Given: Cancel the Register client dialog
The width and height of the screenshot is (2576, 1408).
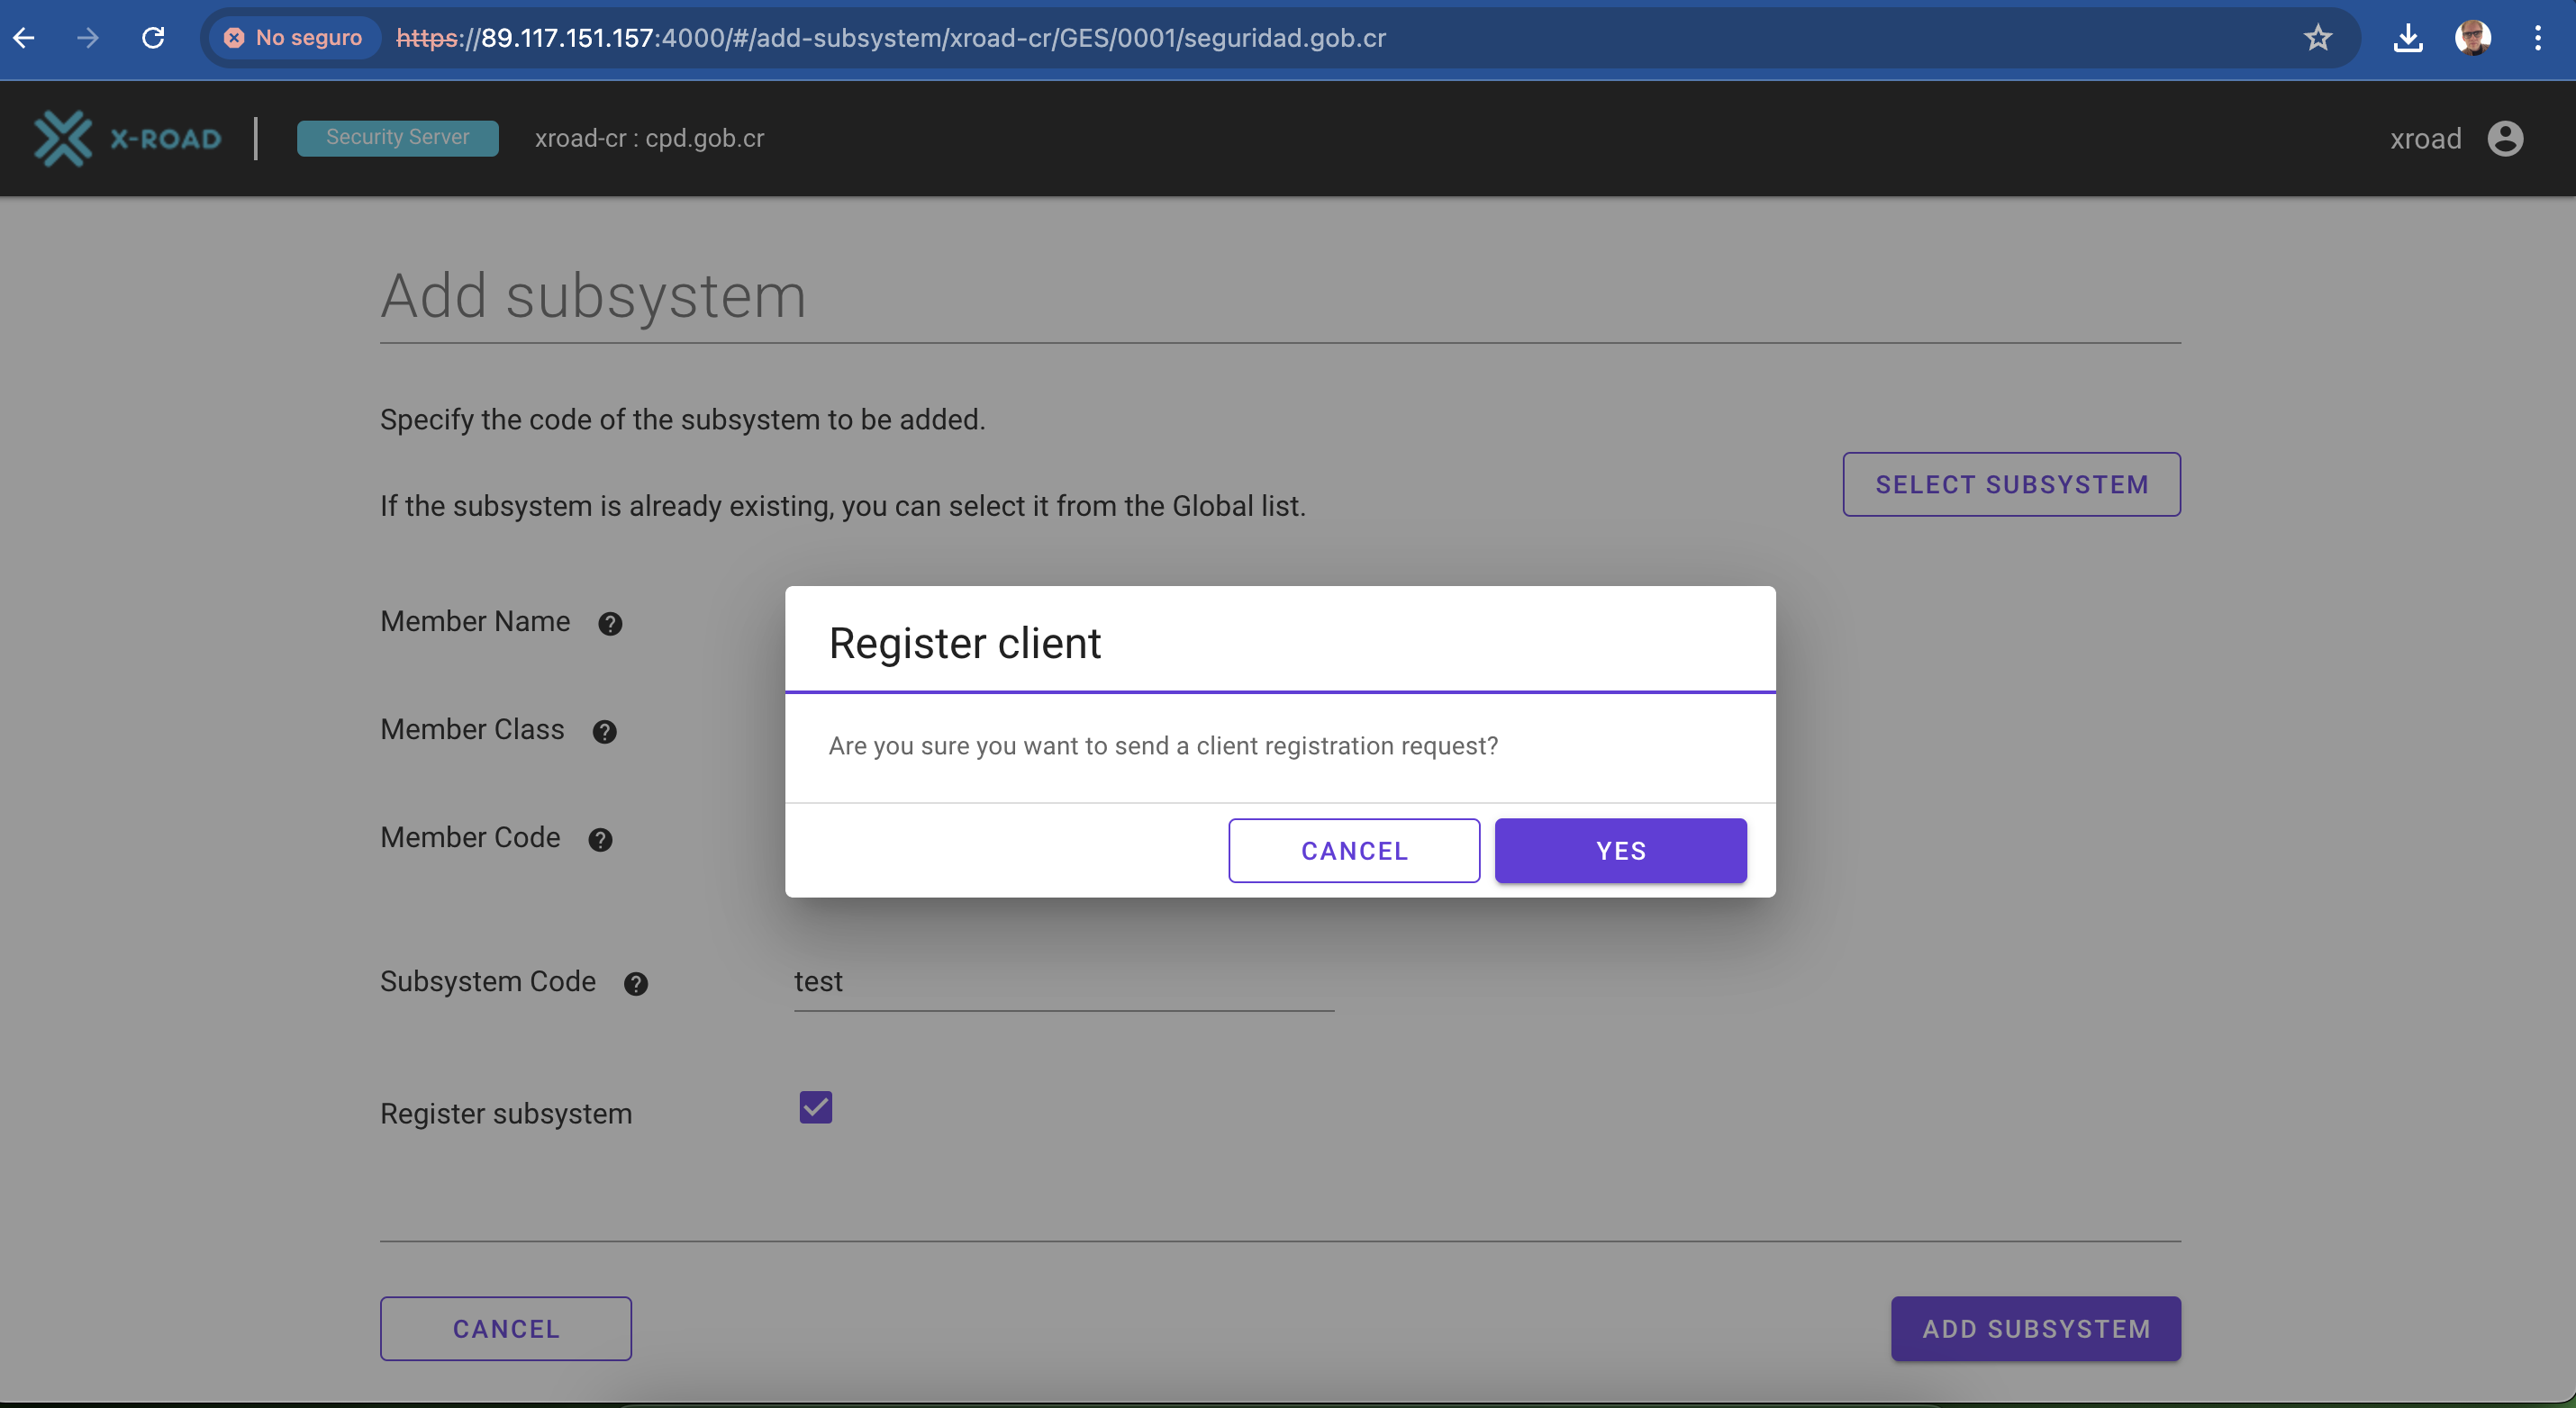Looking at the screenshot, I should click(x=1354, y=851).
